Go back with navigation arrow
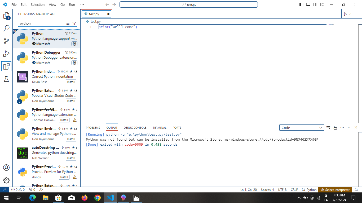The width and height of the screenshot is (362, 203). [107, 4]
